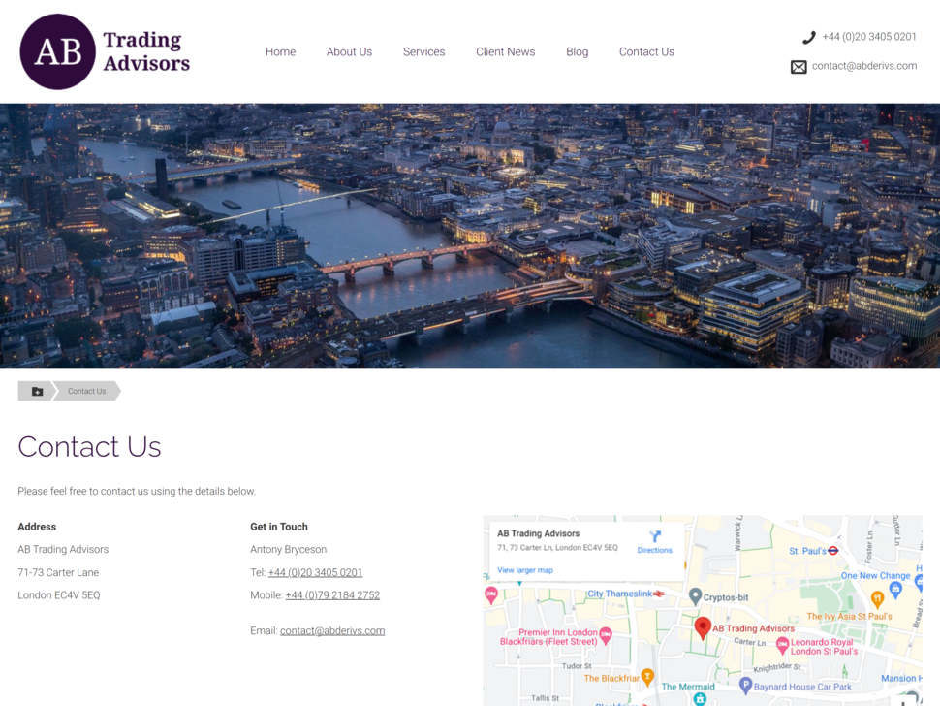Click the Directions arrow icon on map
The image size is (940, 706).
[x=655, y=536]
